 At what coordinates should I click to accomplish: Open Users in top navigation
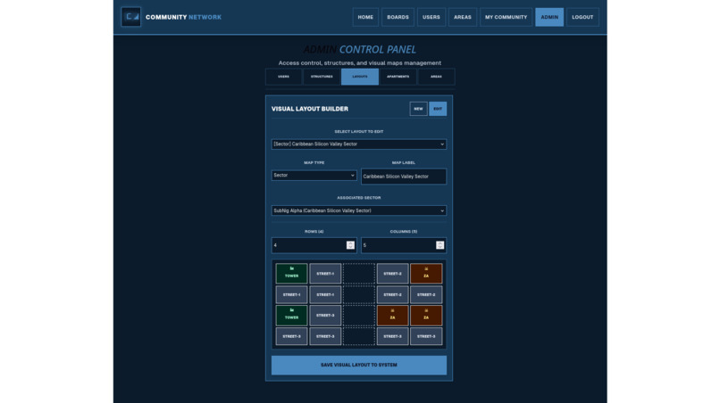[x=431, y=17]
